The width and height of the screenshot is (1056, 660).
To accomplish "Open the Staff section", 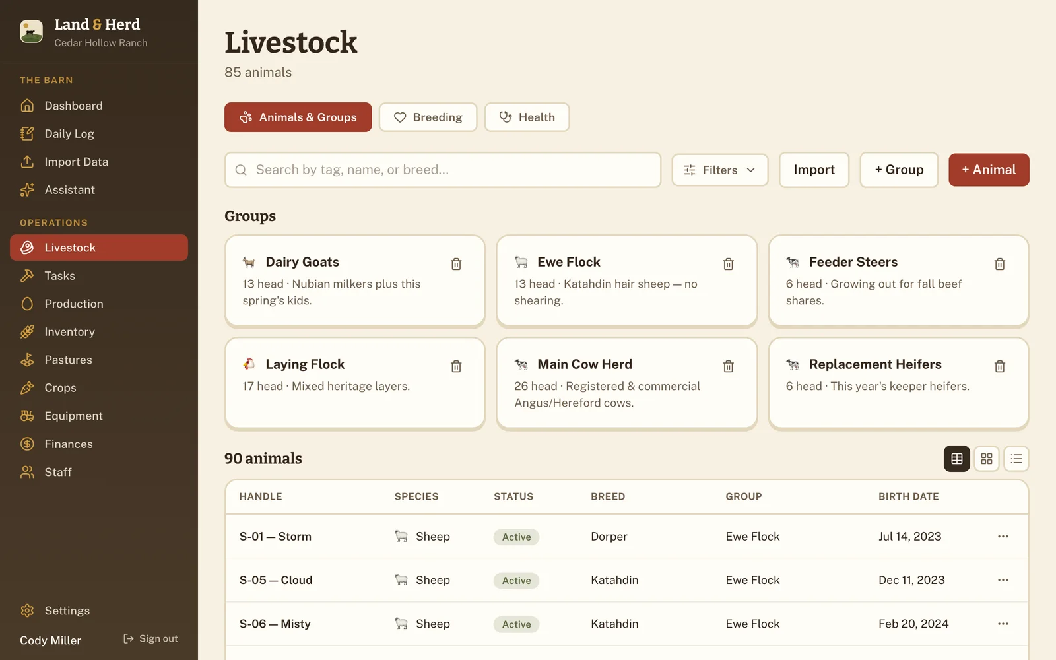I will [x=99, y=472].
